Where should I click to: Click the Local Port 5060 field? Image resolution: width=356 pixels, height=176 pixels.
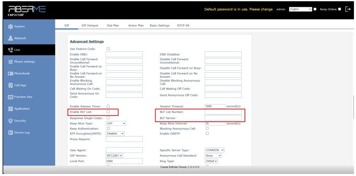pos(124,161)
